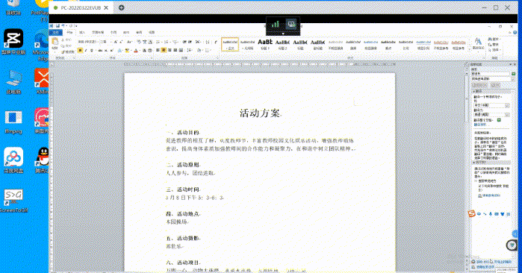Apply the 标题 1 heading style
This screenshot has height=273, width=522.
click(265, 44)
